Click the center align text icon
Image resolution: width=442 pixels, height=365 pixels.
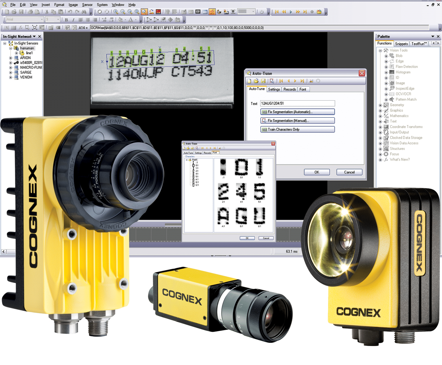tap(87, 20)
